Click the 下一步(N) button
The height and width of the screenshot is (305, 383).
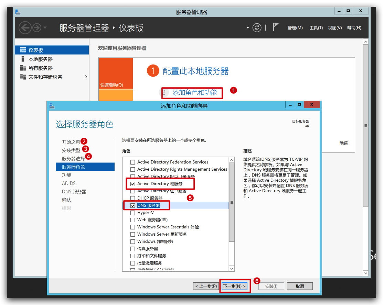[234, 286]
